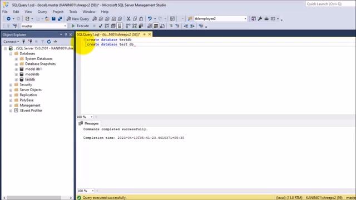Click the Open File folder icon
This screenshot has width=356, height=200.
(47, 19)
